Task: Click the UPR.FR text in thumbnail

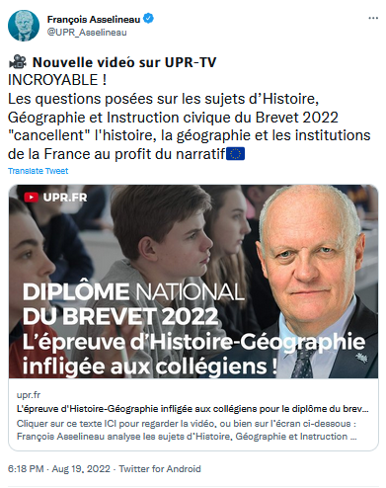Action: [65, 198]
